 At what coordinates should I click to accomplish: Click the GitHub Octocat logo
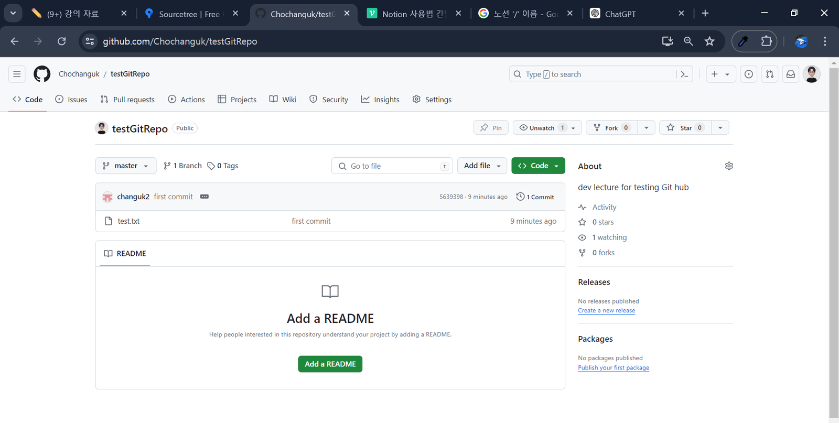tap(42, 74)
